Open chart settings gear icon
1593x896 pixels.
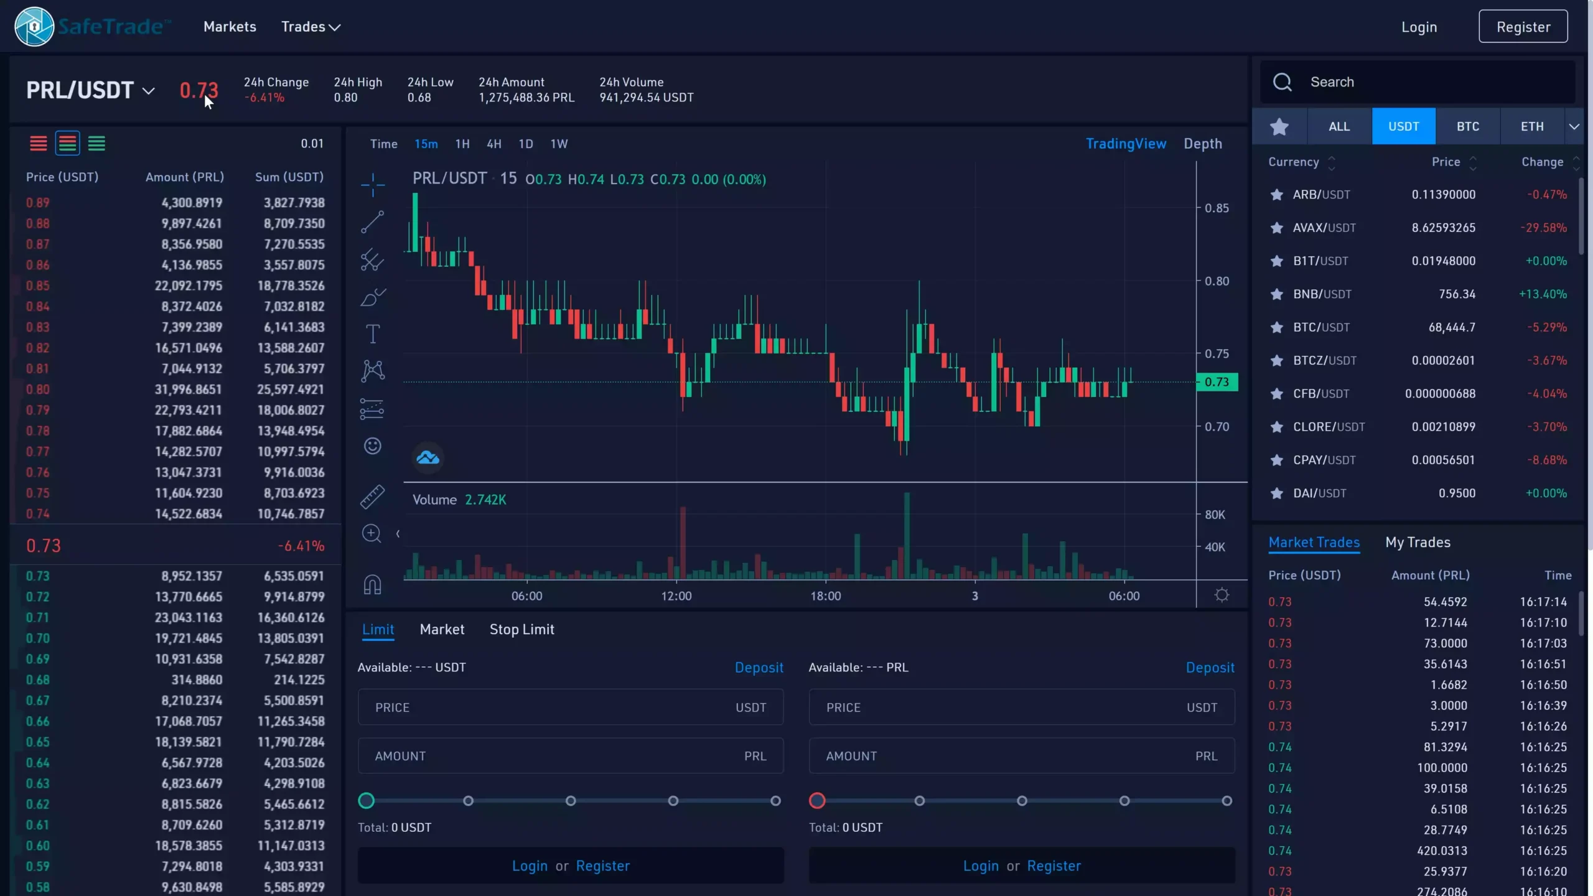coord(1222,595)
